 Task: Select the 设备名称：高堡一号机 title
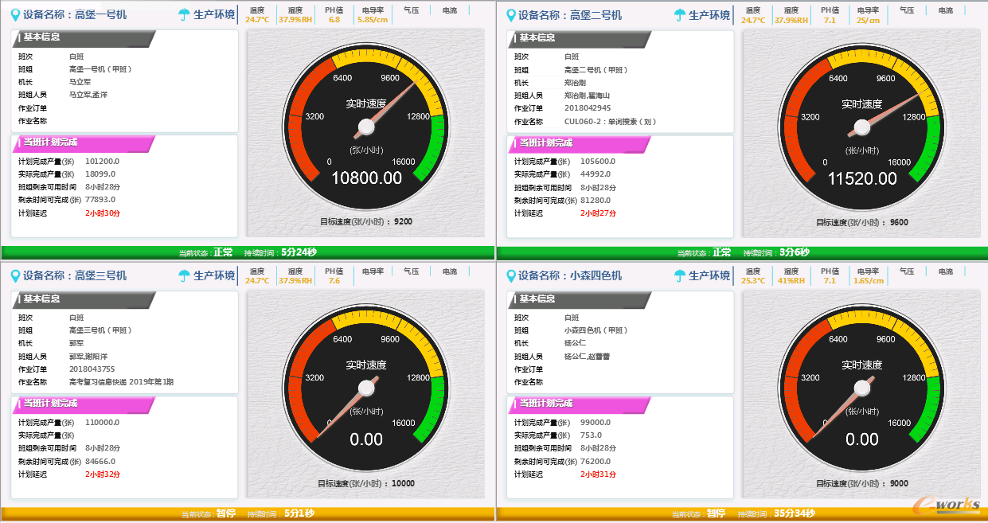click(x=75, y=14)
